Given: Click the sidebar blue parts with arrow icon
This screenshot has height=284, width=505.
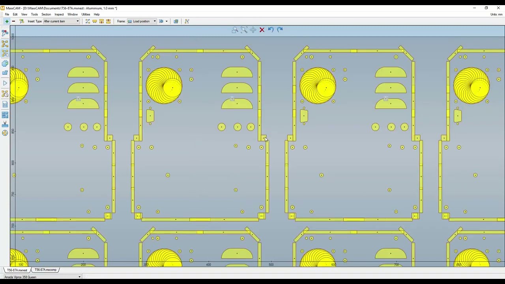Looking at the screenshot, I should [x=5, y=63].
